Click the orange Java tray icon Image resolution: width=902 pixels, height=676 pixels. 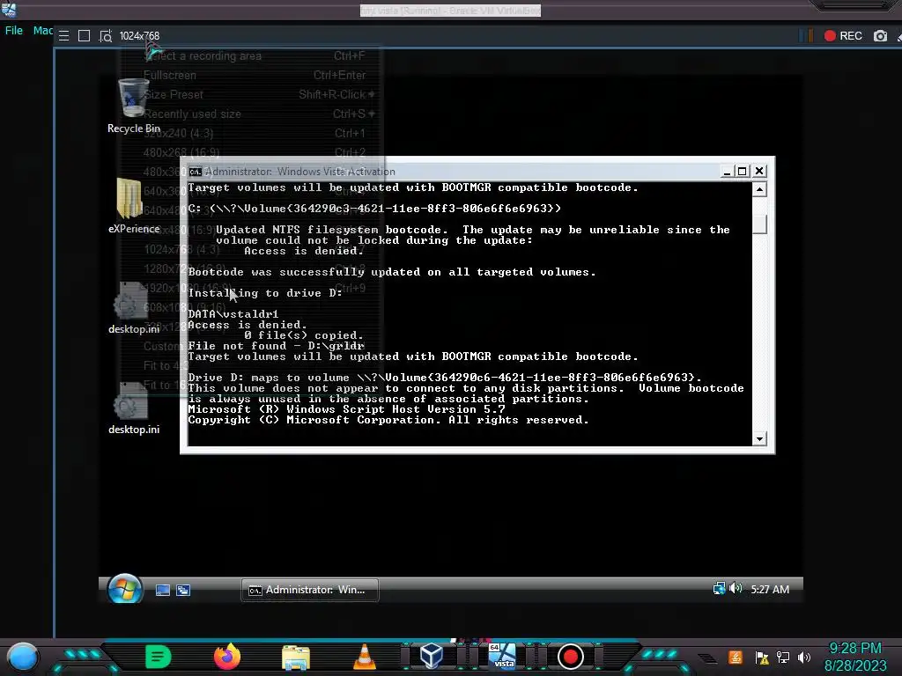click(x=736, y=657)
